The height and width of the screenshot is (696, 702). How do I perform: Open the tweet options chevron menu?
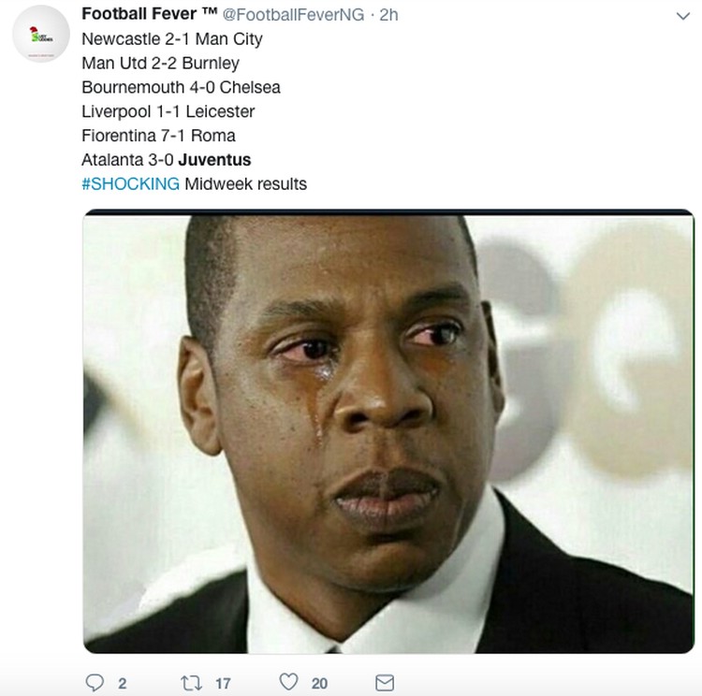682,17
